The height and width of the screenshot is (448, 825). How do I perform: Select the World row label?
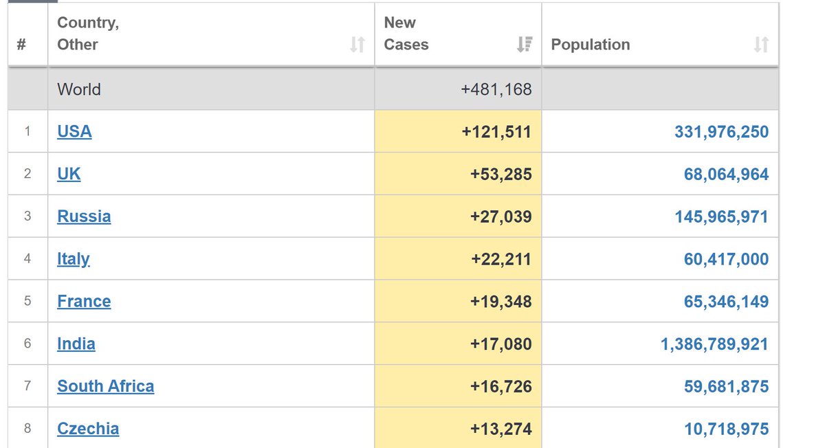(x=79, y=89)
